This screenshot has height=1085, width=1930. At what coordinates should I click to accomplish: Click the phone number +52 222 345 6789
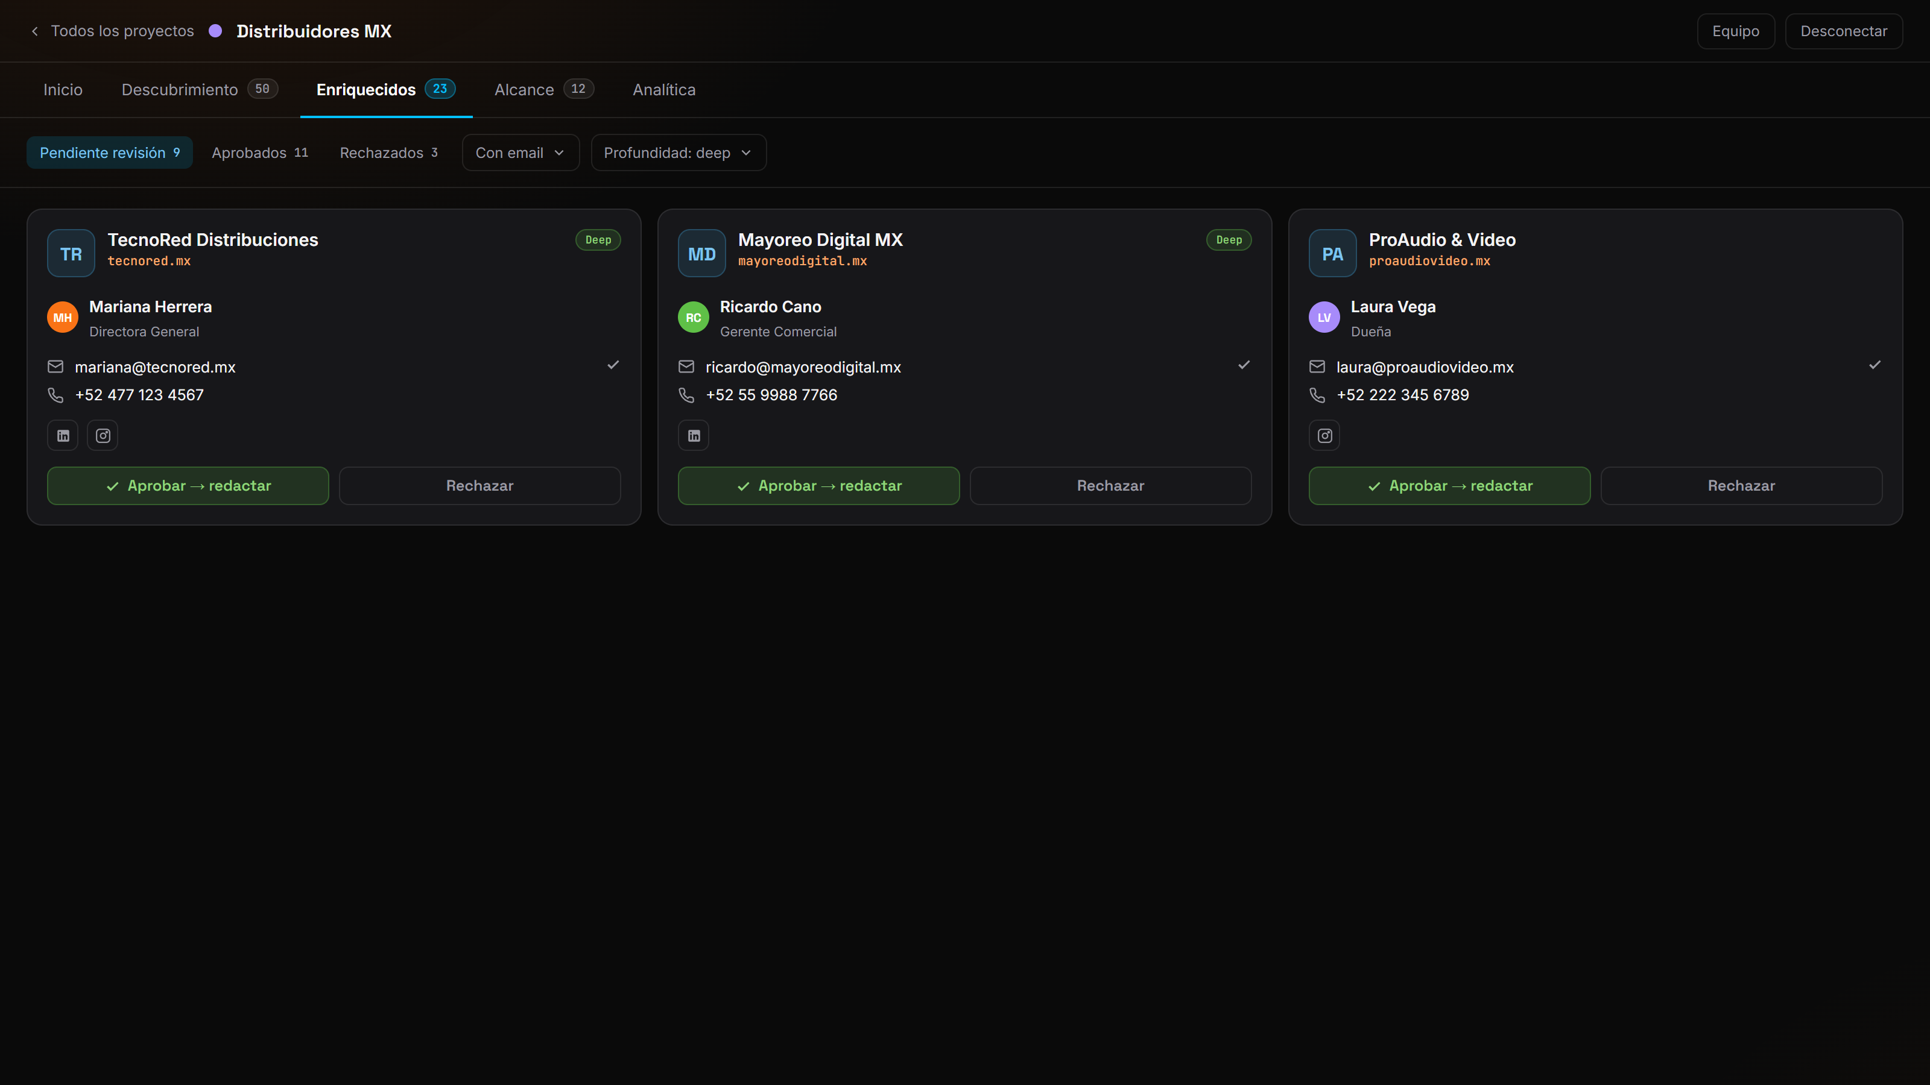click(1402, 395)
